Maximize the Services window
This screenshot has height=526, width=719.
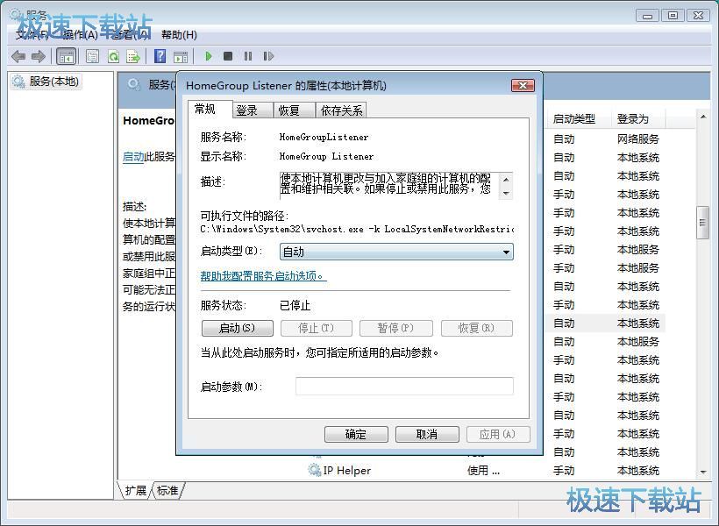click(673, 16)
